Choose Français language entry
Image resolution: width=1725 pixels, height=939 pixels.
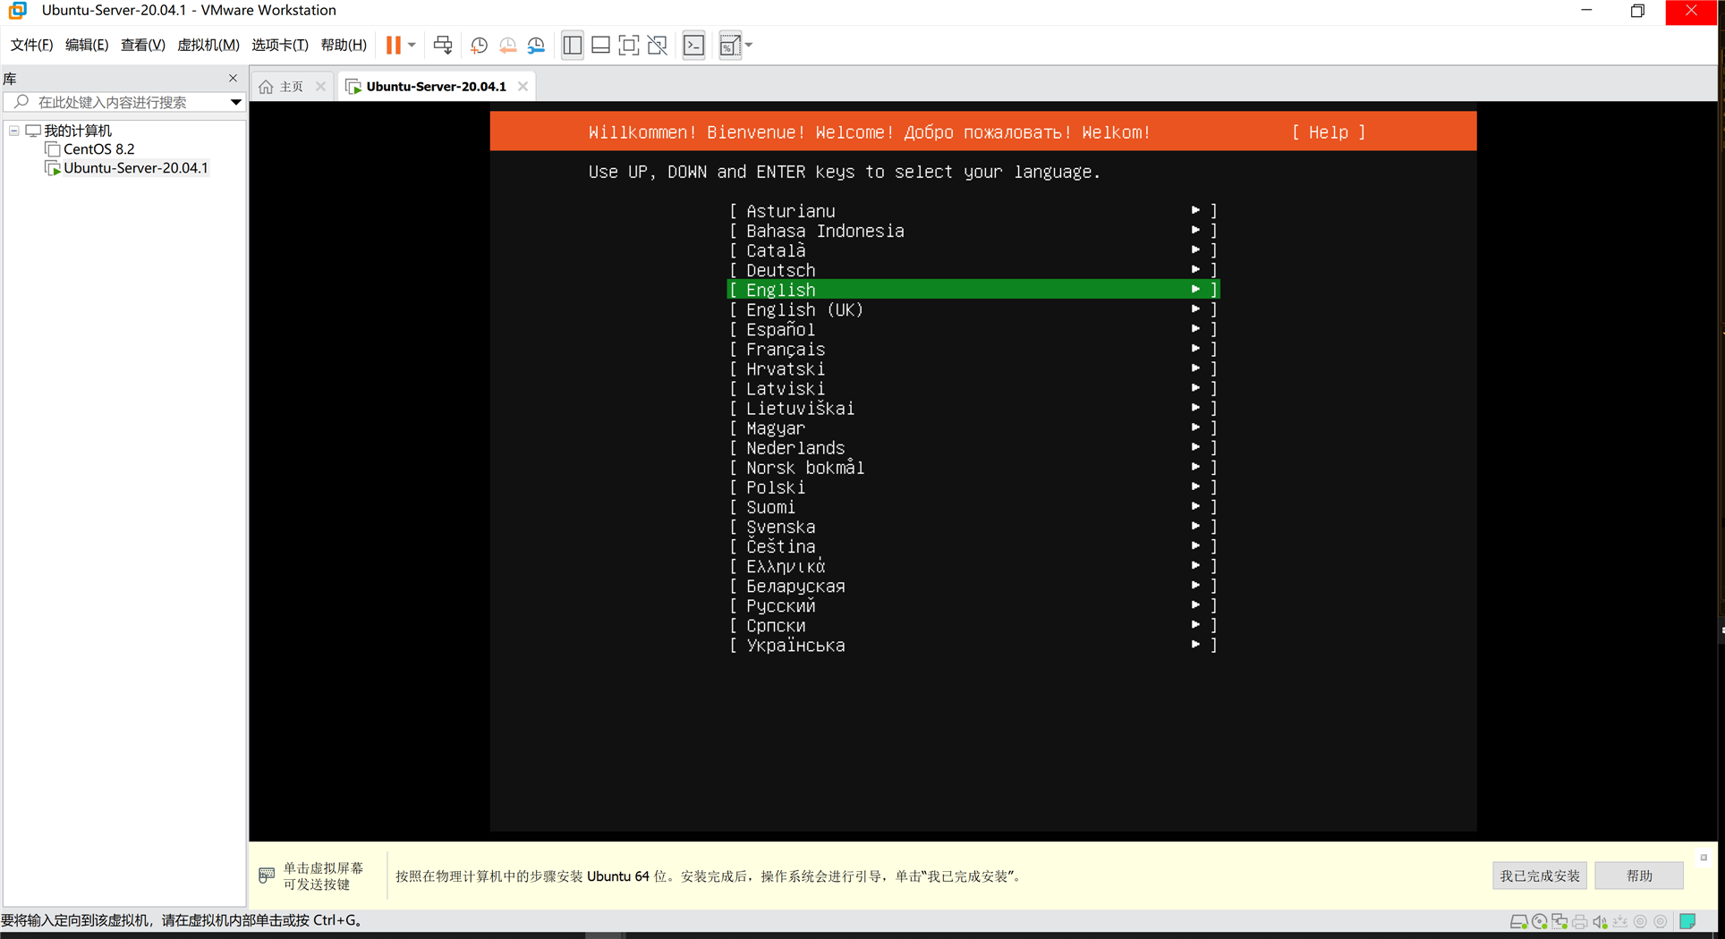(x=973, y=349)
